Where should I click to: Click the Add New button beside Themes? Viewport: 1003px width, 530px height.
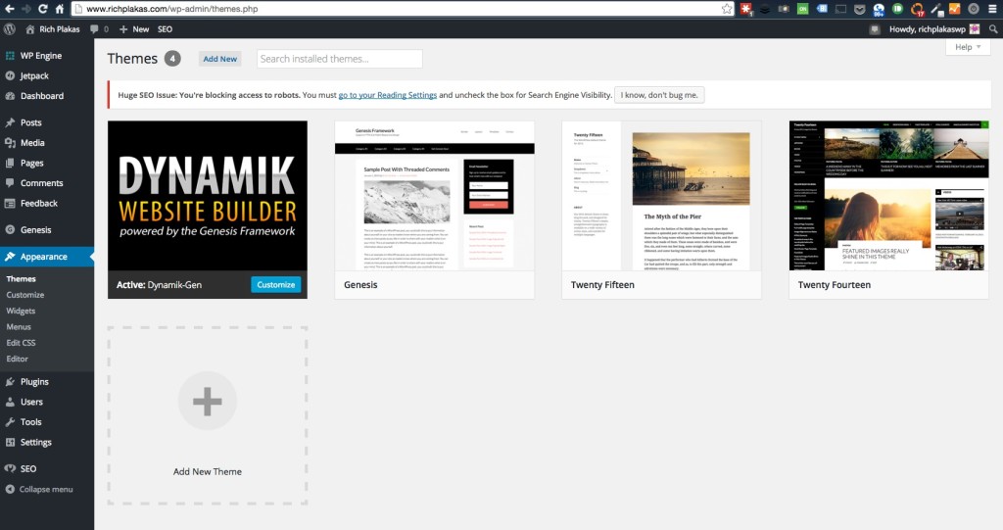click(x=220, y=58)
